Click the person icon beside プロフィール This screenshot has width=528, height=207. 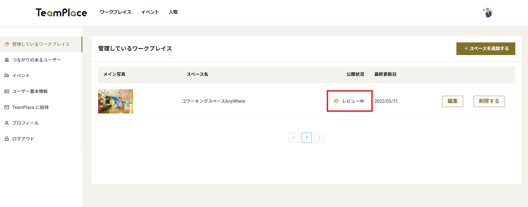pos(7,123)
